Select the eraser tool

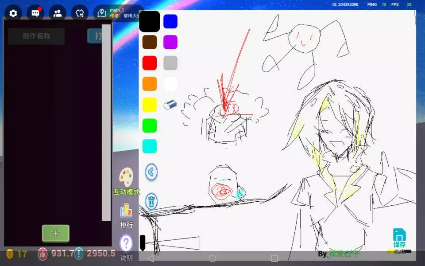tap(170, 105)
